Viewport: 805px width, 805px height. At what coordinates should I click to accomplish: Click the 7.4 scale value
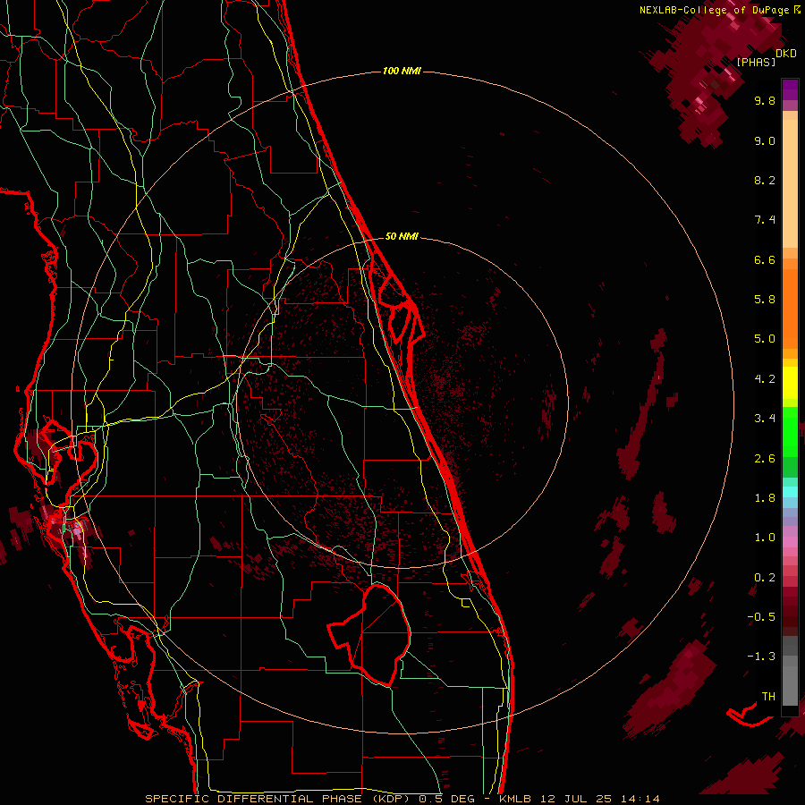765,220
